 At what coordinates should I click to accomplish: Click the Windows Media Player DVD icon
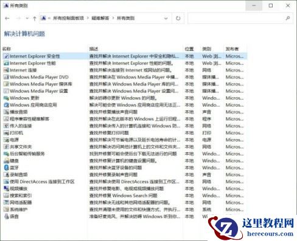[x=7, y=77]
